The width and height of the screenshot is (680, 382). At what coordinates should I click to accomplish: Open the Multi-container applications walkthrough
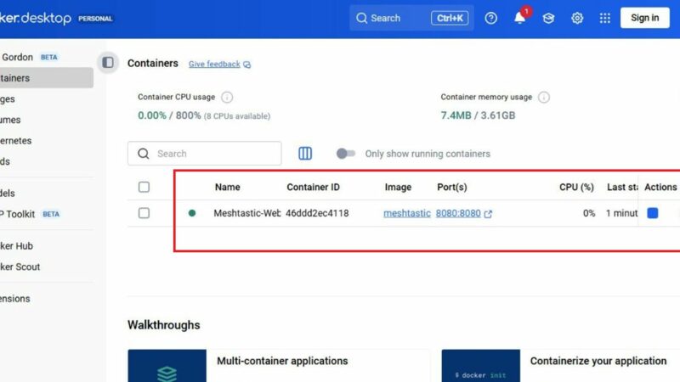279,366
